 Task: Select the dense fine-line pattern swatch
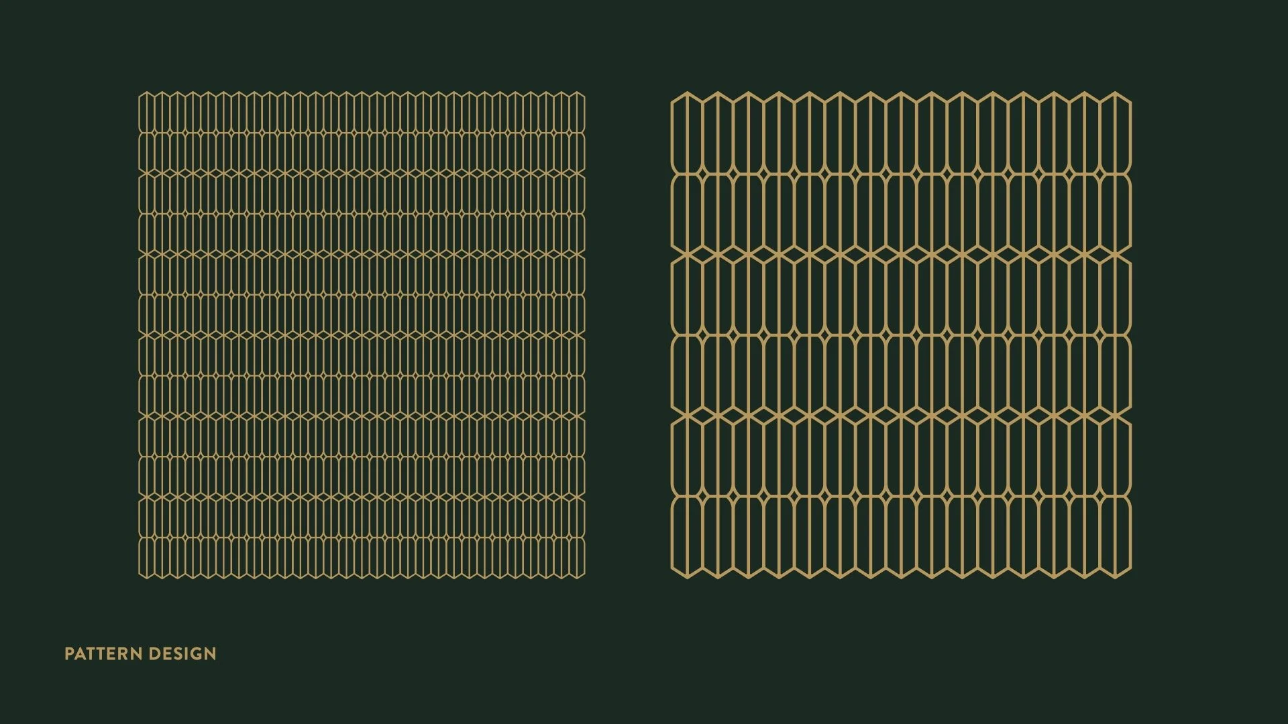pyautogui.click(x=362, y=335)
